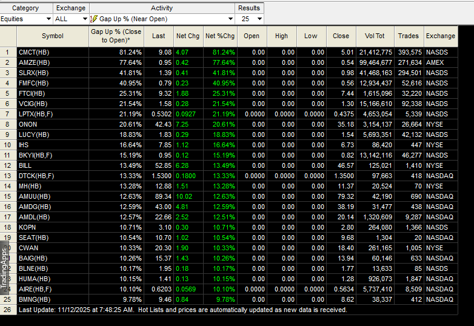This screenshot has height=326, width=474.
Task: Open the Category dropdown showing Equities
Action: pos(26,19)
